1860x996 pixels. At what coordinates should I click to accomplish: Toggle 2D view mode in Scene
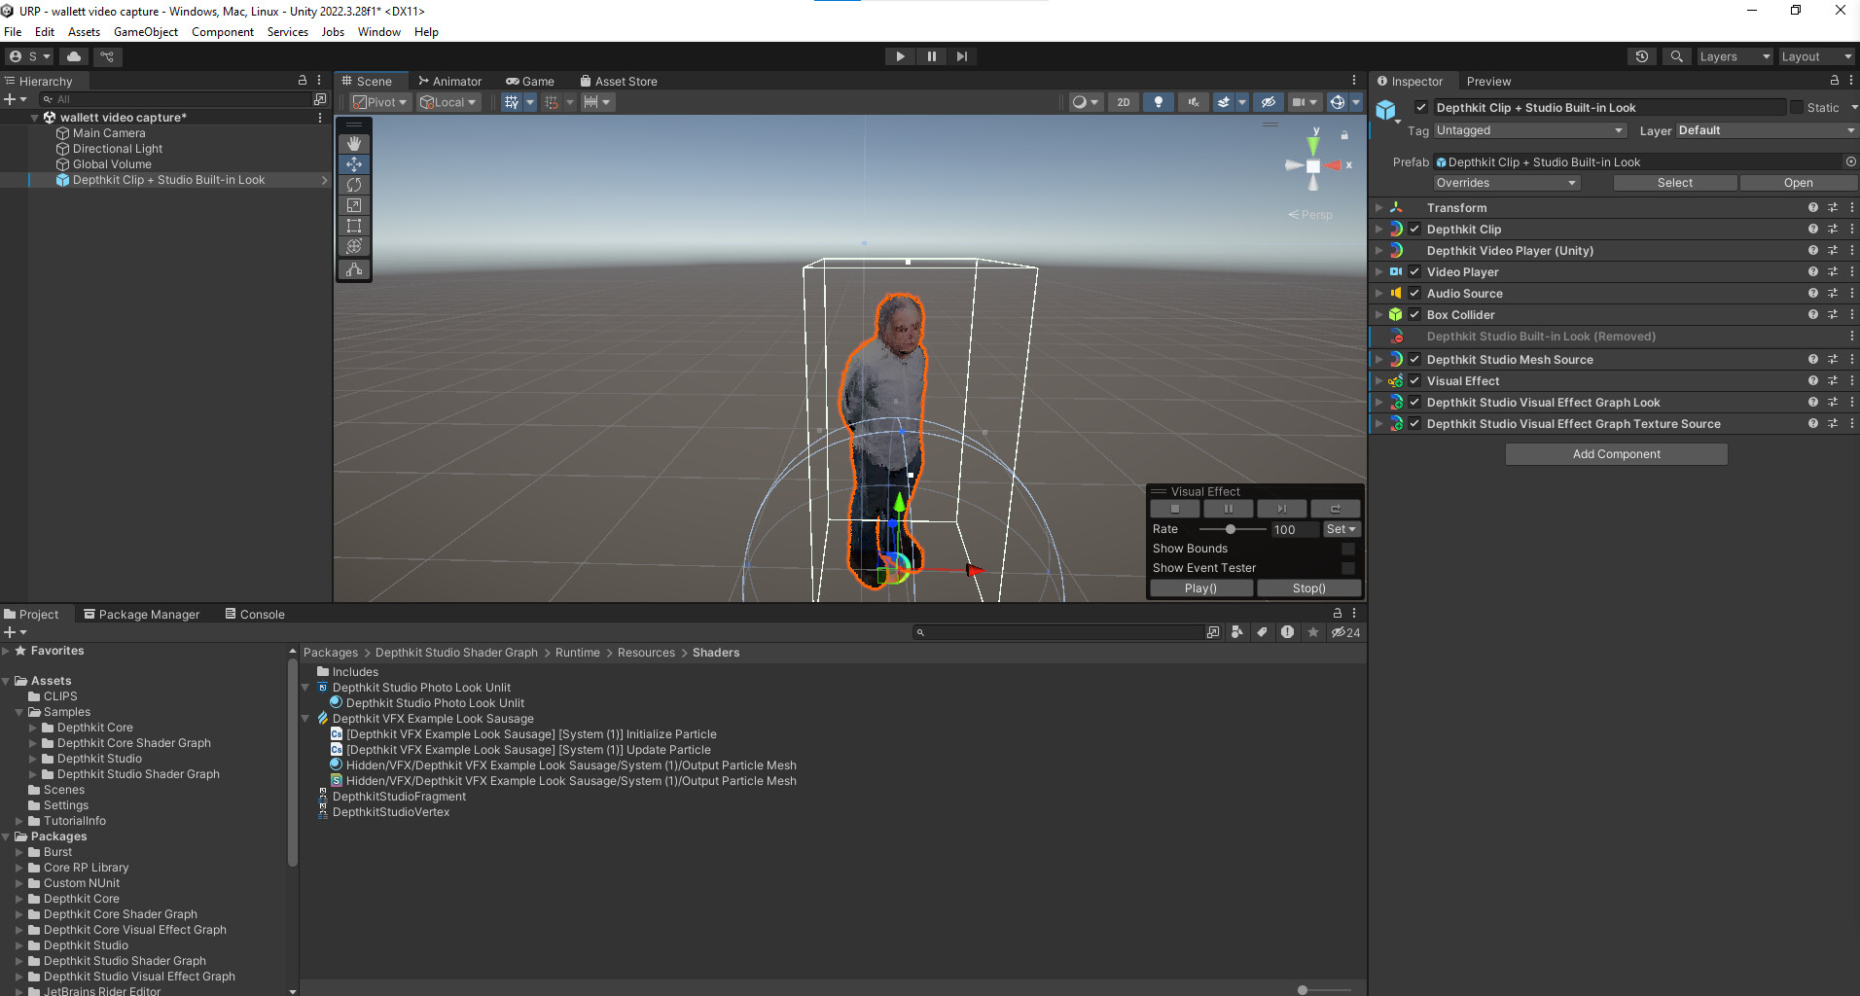pyautogui.click(x=1124, y=102)
